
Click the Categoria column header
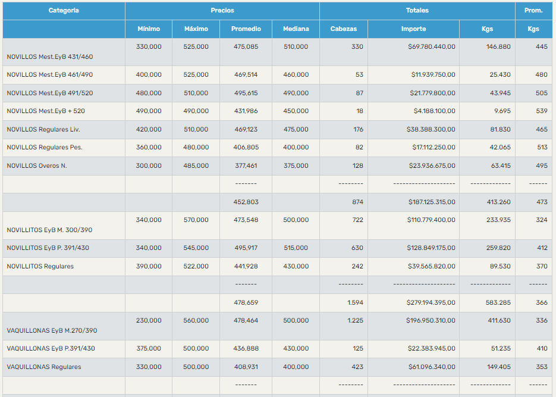[64, 11]
